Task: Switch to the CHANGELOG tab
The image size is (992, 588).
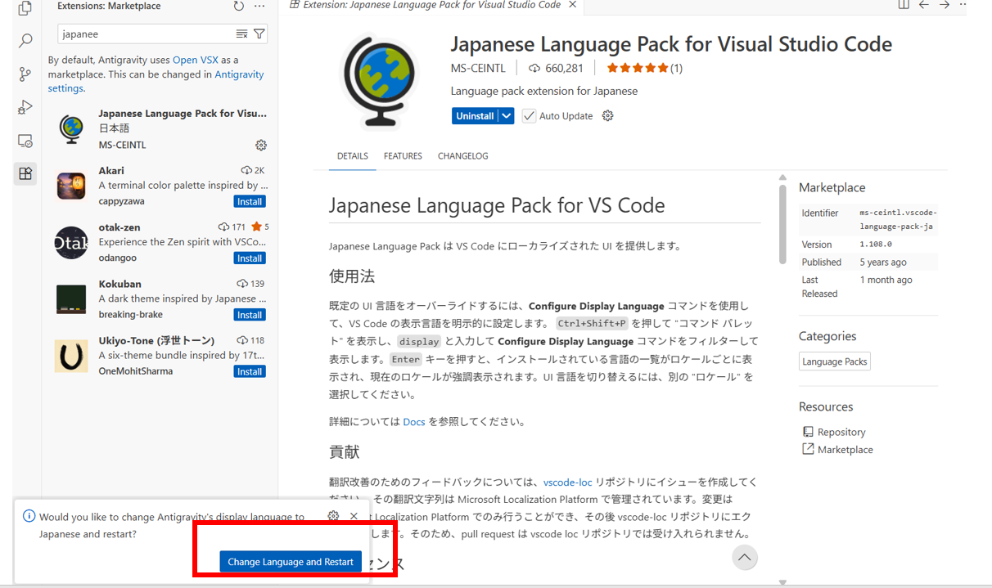Action: click(462, 156)
